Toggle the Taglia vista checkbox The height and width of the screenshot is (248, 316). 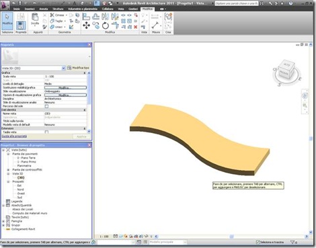pyautogui.click(x=46, y=132)
